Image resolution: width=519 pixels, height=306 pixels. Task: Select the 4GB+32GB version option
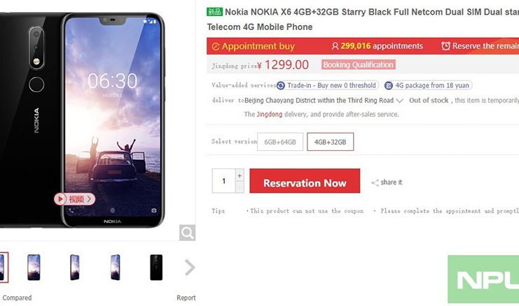[330, 142]
